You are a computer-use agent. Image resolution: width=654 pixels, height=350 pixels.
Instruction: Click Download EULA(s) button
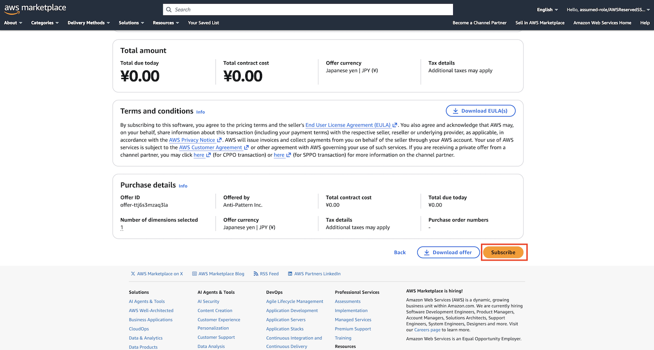coord(481,111)
